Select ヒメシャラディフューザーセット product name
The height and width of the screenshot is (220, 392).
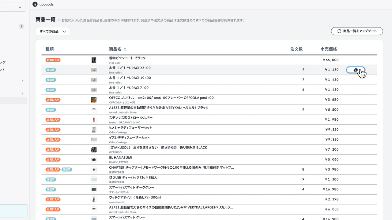tap(130, 128)
